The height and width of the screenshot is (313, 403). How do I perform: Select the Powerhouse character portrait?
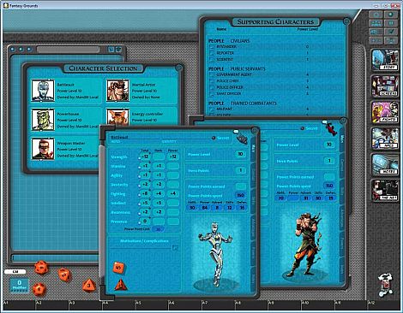[43, 120]
